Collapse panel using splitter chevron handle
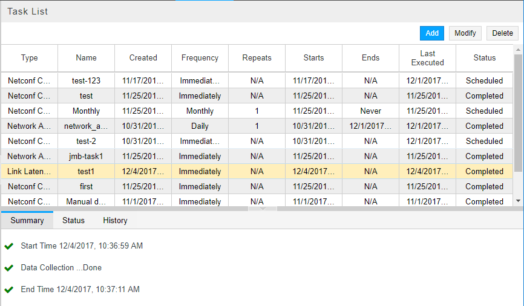Image resolution: width=524 pixels, height=306 pixels. pyautogui.click(x=262, y=209)
